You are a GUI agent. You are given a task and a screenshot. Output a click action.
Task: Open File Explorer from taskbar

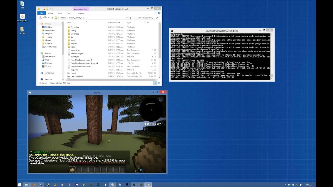tap(26, 185)
